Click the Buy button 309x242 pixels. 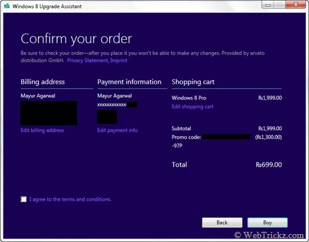click(267, 222)
